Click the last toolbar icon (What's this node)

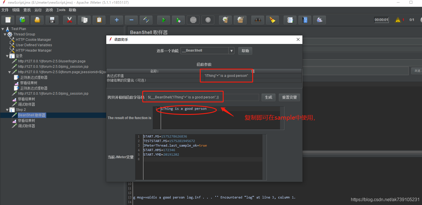[x=319, y=20]
